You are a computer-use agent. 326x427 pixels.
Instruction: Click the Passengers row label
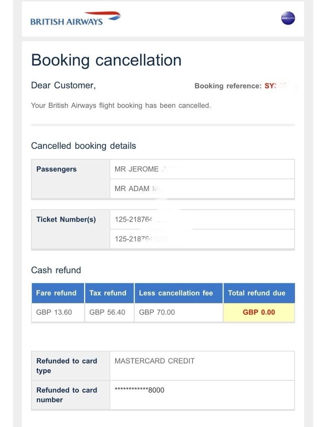(57, 169)
